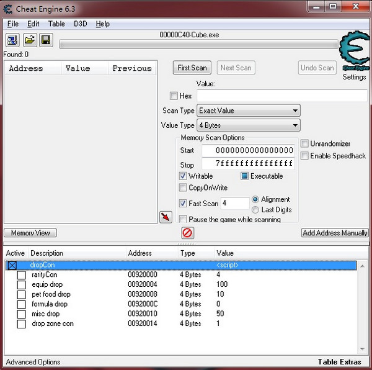Activate the rarityCon entry checkbox

(x=21, y=275)
